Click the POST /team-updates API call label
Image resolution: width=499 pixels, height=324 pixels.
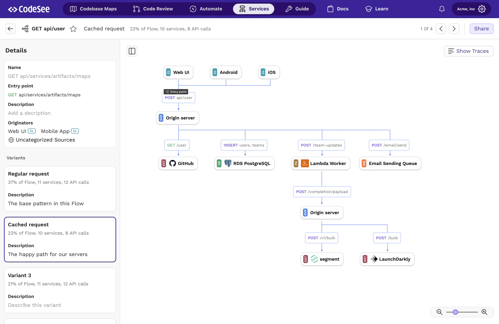pyautogui.click(x=321, y=145)
